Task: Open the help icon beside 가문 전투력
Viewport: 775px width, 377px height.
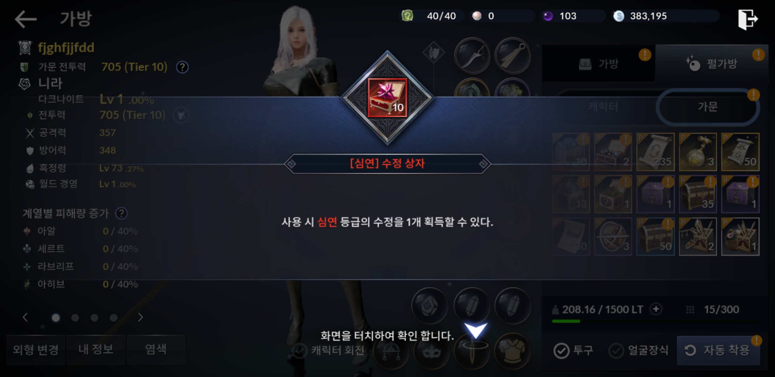Action: (x=182, y=67)
